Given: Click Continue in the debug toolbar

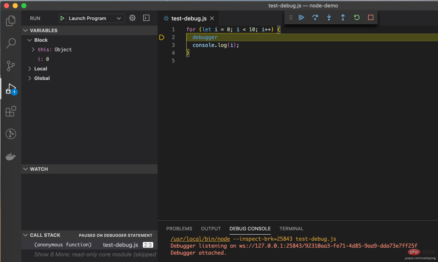Looking at the screenshot, I should click(301, 18).
